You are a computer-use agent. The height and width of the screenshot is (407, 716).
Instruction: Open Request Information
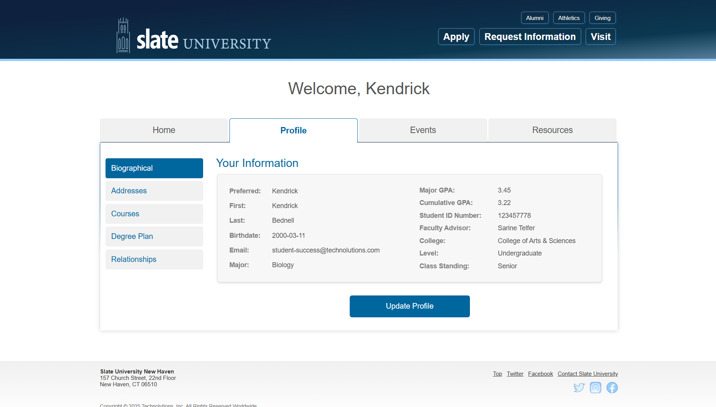(530, 37)
